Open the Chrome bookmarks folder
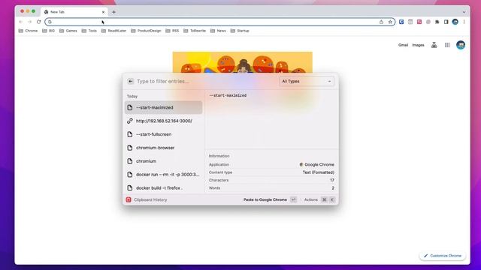This screenshot has height=270, width=481. (28, 31)
